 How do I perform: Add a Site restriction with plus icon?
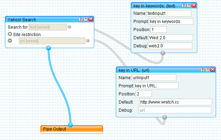click(x=10, y=34)
